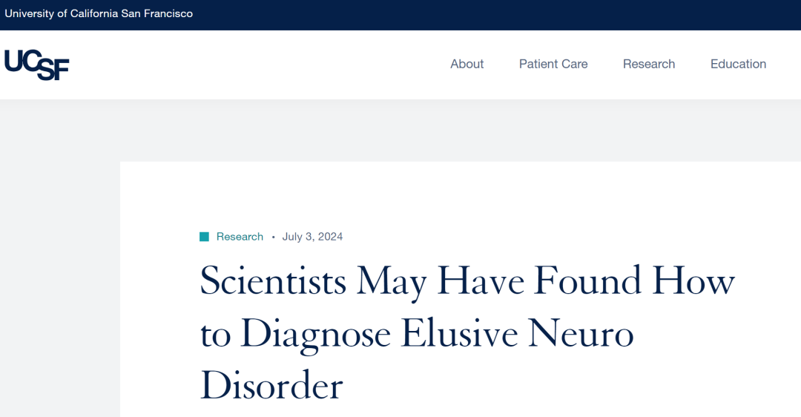This screenshot has width=801, height=417.
Task: Open the Patient Care navigation item
Action: pyautogui.click(x=553, y=64)
